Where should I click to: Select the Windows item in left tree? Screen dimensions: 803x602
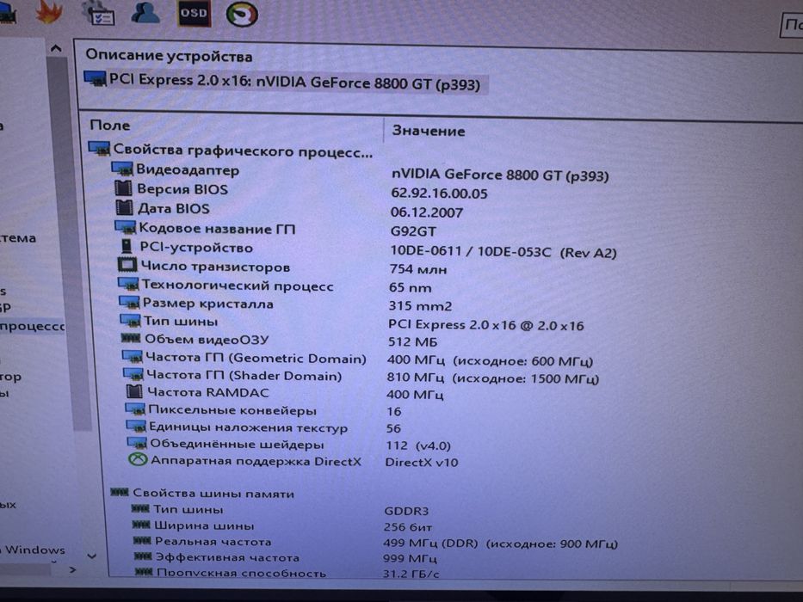click(x=34, y=550)
